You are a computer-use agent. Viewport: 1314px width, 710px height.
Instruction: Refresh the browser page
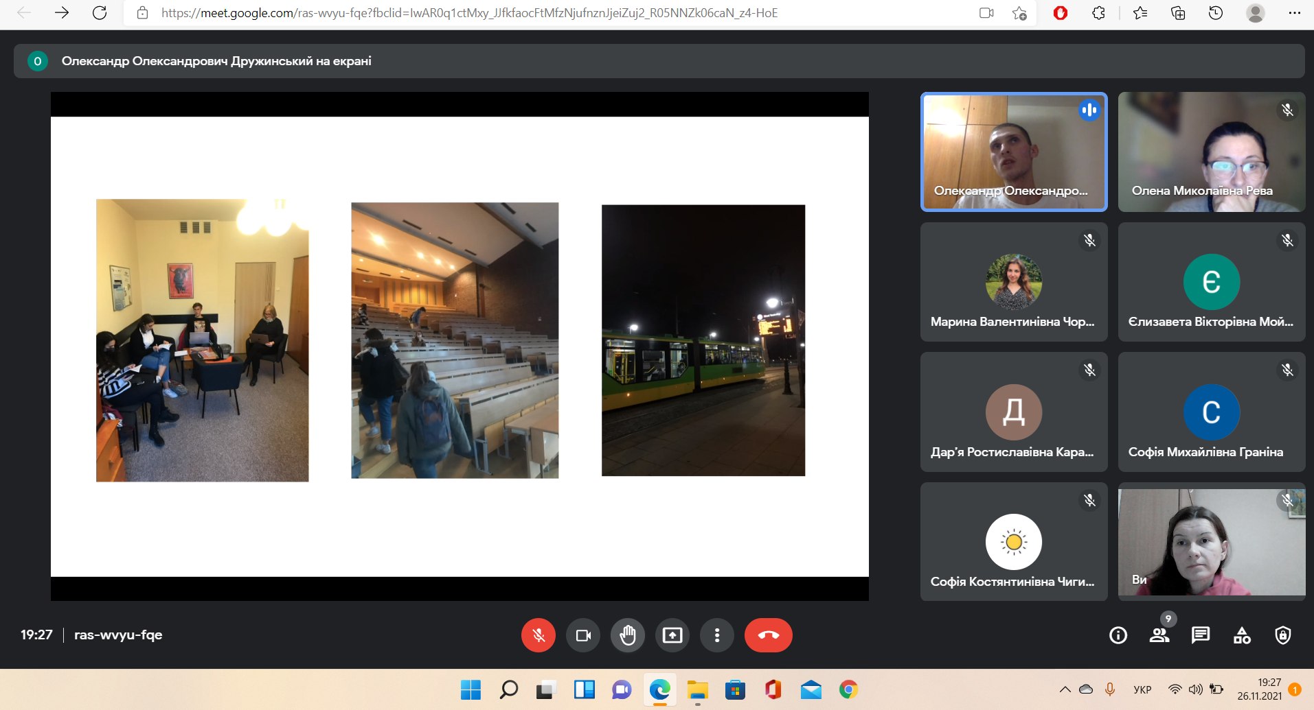click(x=100, y=13)
